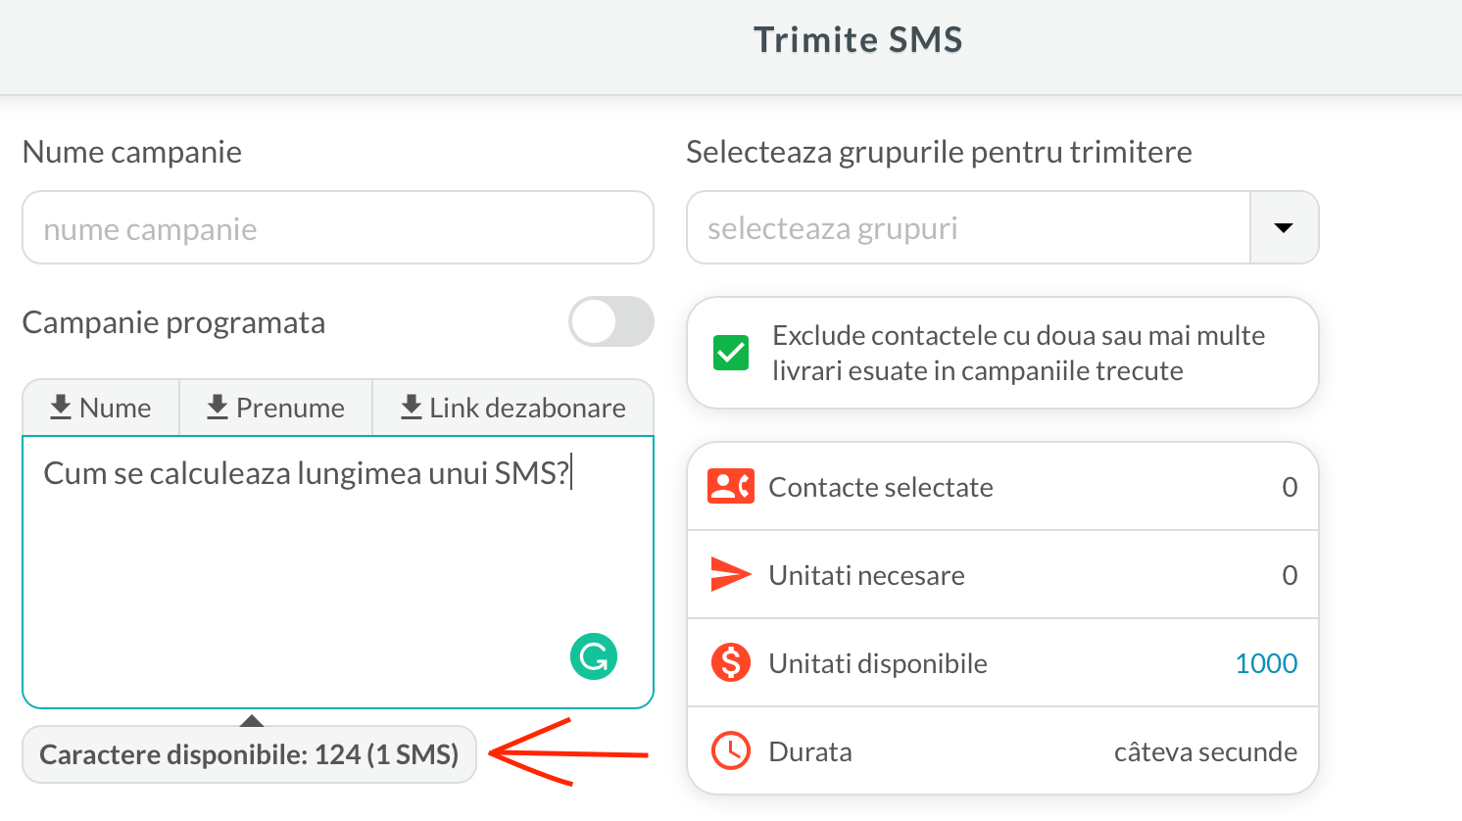Focus the nume campanie input field
Screen dimensions: 1462x821
(x=338, y=228)
